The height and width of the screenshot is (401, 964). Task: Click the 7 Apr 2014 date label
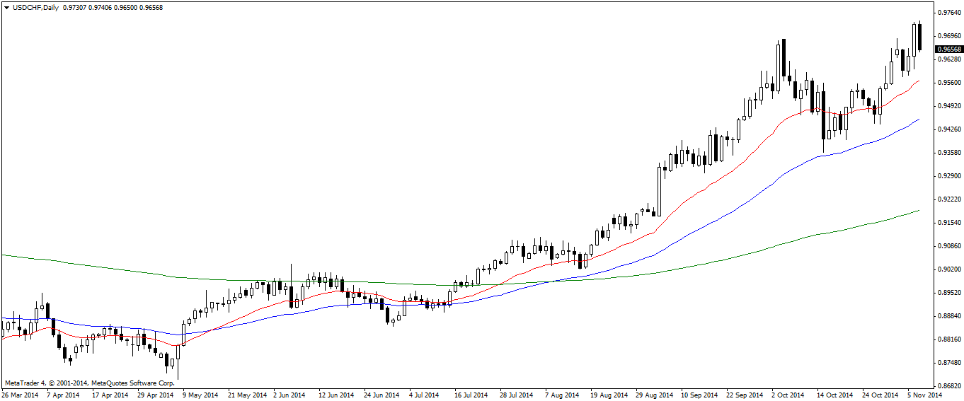(x=64, y=395)
